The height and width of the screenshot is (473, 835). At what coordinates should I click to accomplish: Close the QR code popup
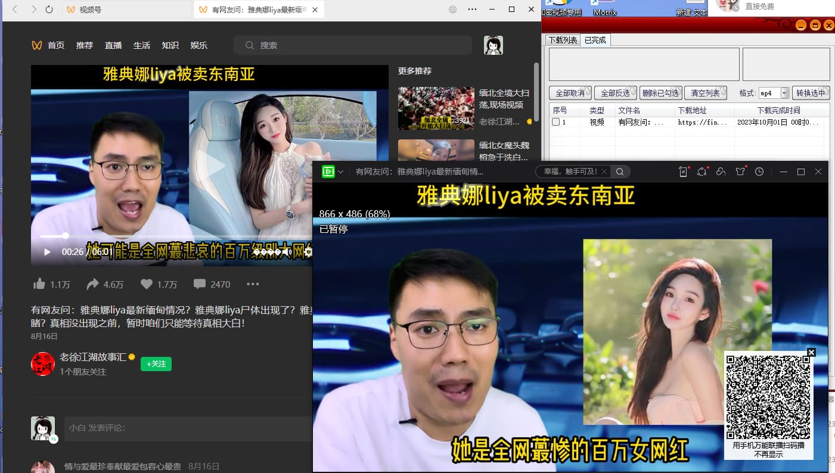click(811, 352)
